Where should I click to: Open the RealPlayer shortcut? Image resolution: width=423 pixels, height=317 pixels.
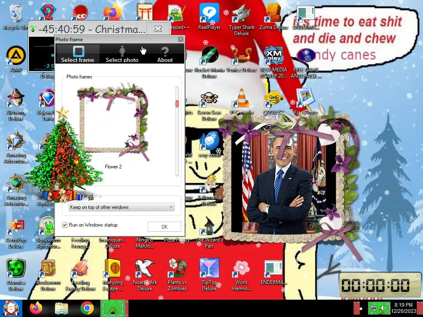pos(209,17)
